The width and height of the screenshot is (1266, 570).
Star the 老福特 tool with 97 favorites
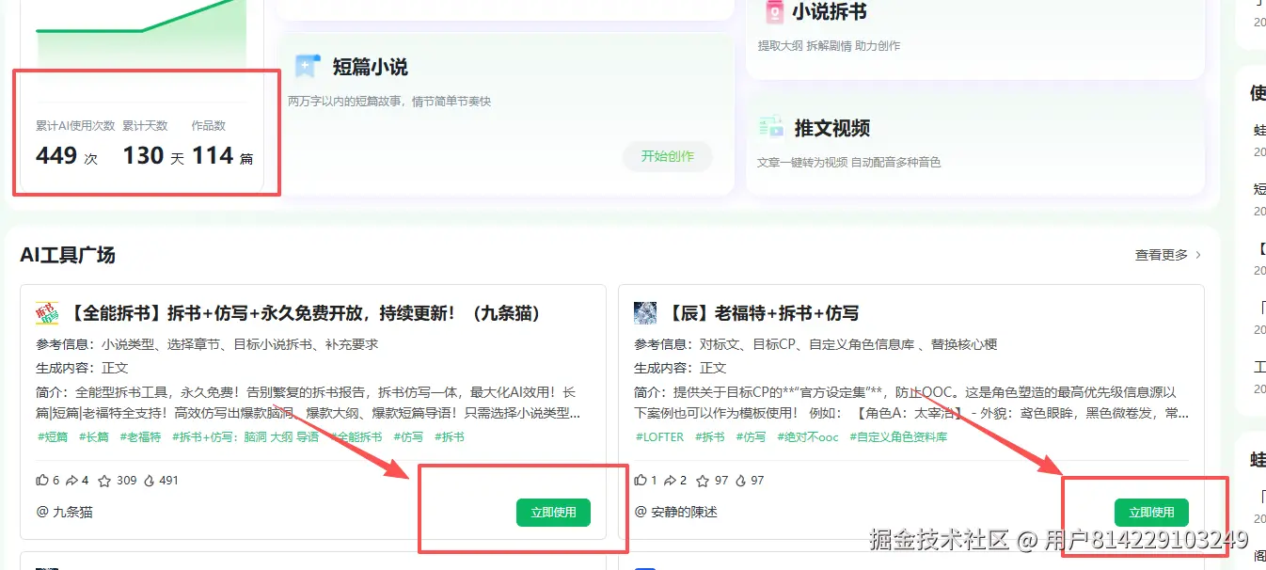coord(703,480)
